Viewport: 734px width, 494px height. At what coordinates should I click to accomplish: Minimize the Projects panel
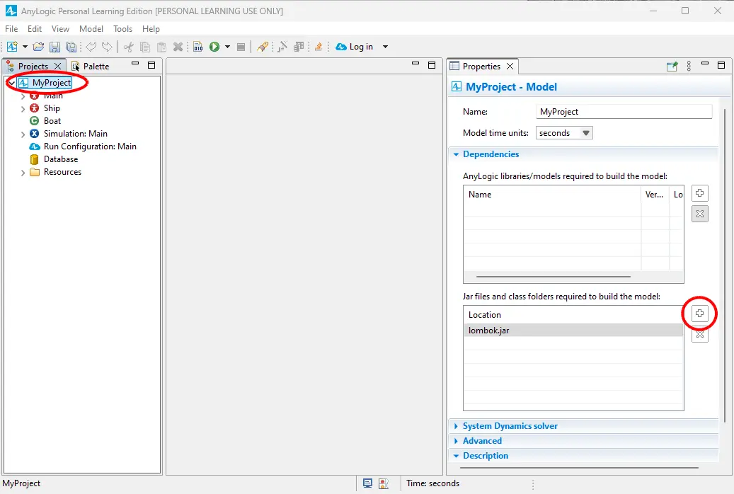coord(135,63)
